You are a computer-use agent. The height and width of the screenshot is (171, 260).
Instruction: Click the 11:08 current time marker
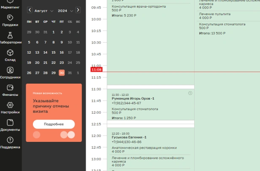pos(96,69)
